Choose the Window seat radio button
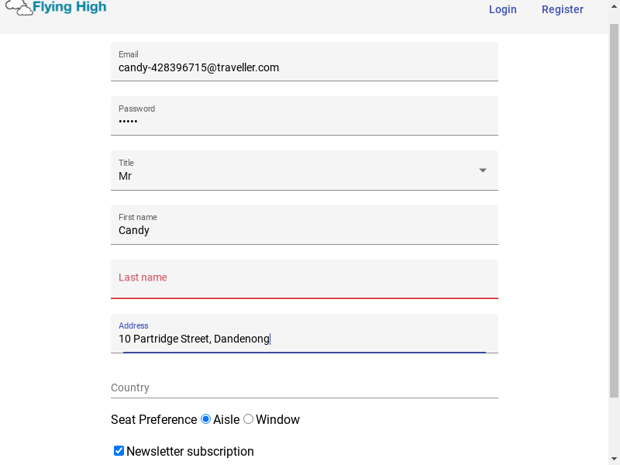 click(248, 419)
